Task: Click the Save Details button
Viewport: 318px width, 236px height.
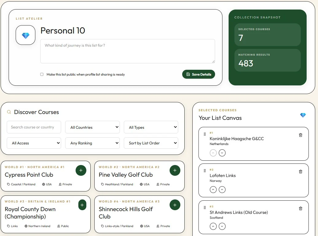Action: 198,74
